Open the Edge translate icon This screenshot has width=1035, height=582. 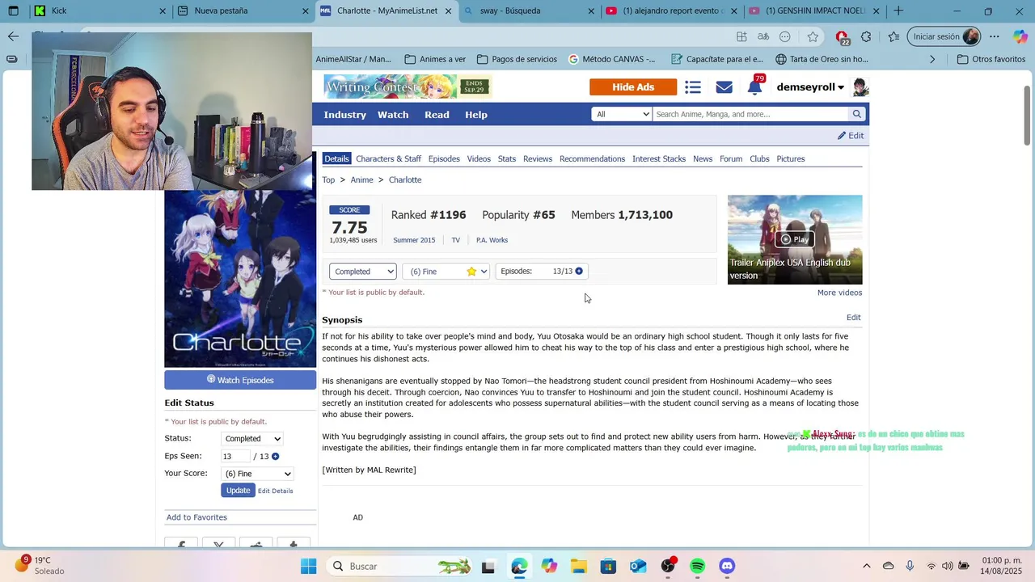763,36
